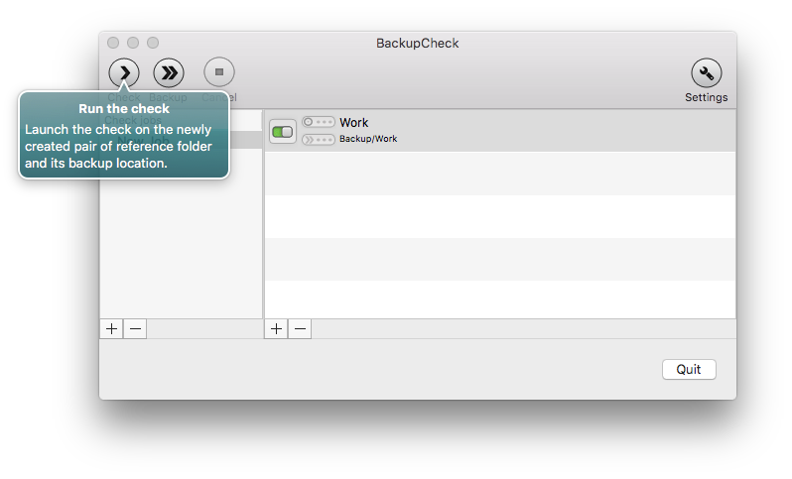Click the Run the check tooltip heading

pyautogui.click(x=124, y=108)
